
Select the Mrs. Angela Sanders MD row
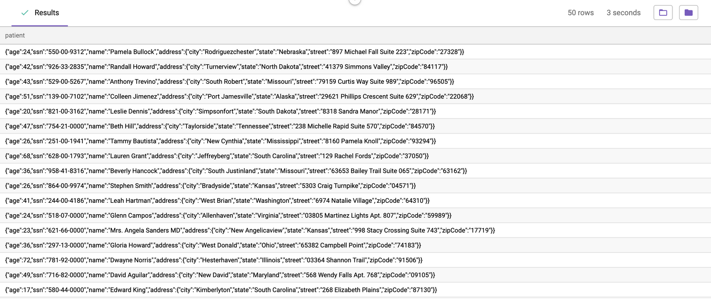(x=250, y=230)
